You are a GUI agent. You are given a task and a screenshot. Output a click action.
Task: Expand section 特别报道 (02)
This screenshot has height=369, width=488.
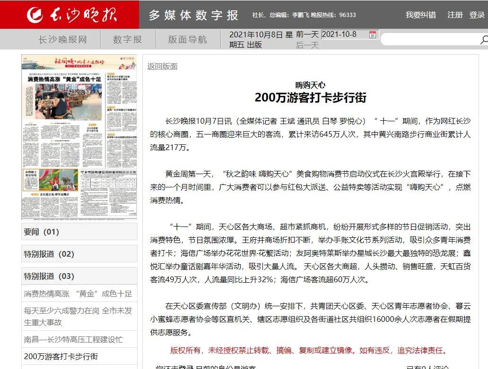tap(79, 254)
